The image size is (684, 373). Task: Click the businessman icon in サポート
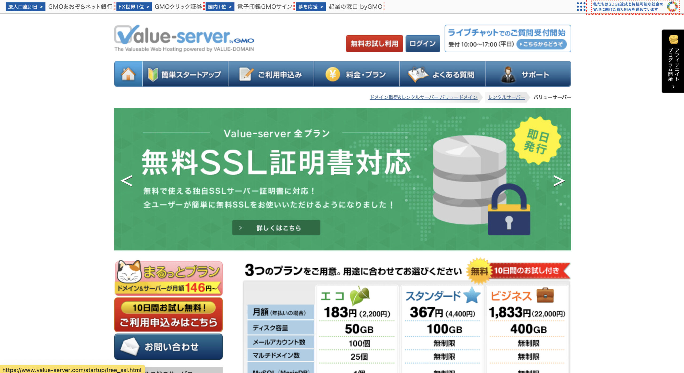tap(508, 74)
